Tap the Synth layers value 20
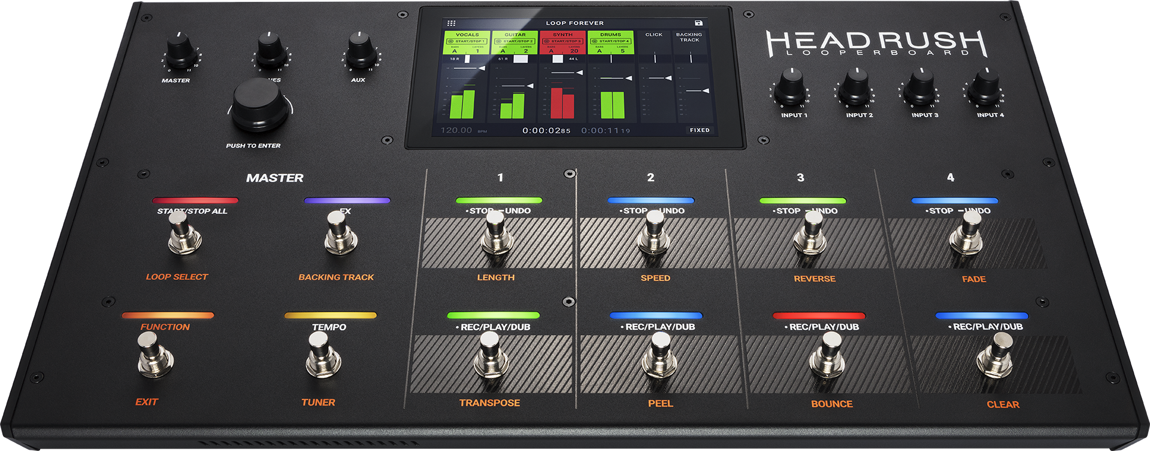The image size is (1150, 451). [574, 51]
